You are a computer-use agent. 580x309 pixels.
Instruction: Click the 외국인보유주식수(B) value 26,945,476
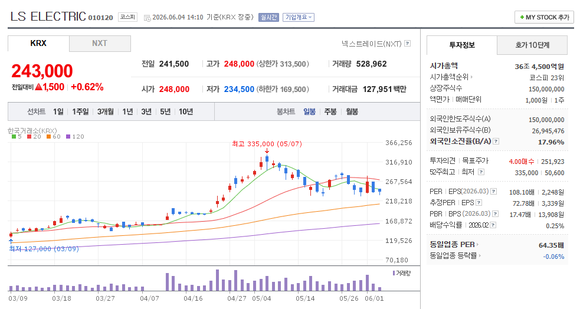pos(548,131)
